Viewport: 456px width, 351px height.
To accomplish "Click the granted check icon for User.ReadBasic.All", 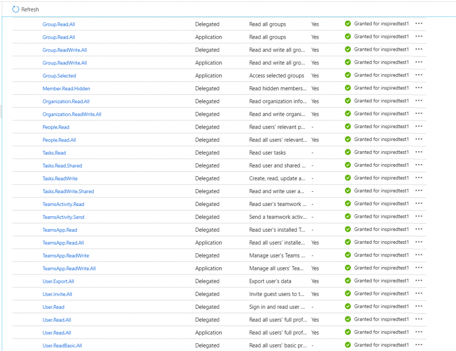I will [348, 345].
